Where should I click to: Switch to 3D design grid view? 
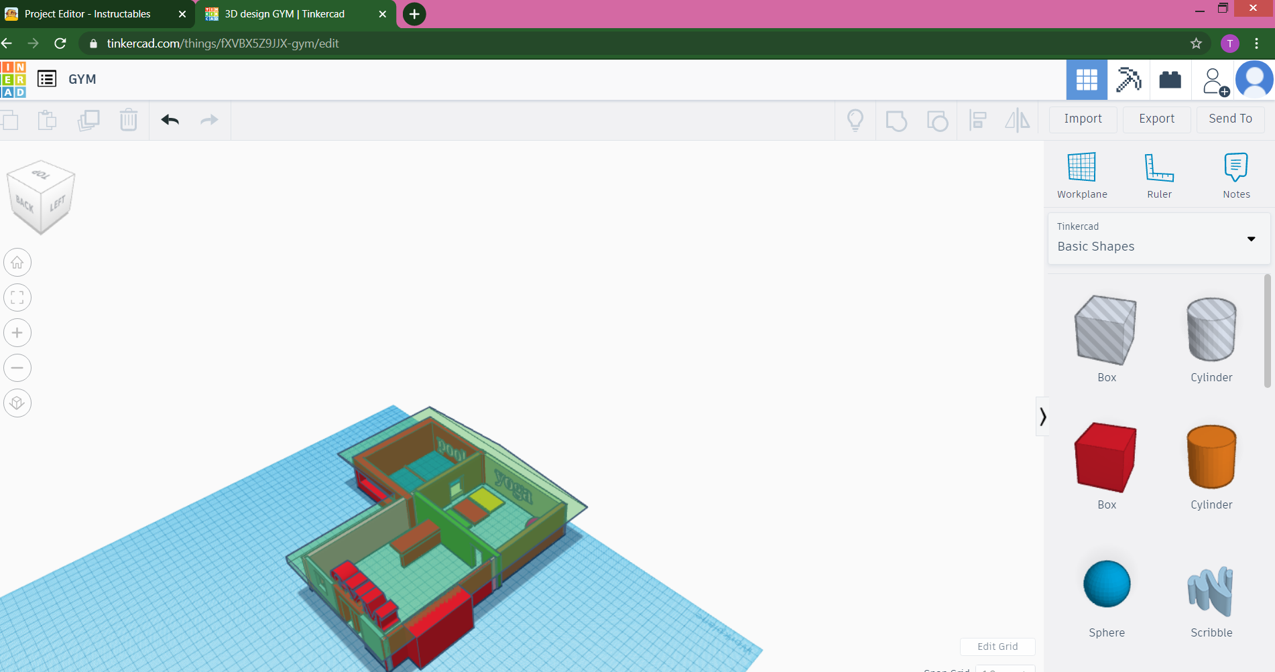[1087, 80]
